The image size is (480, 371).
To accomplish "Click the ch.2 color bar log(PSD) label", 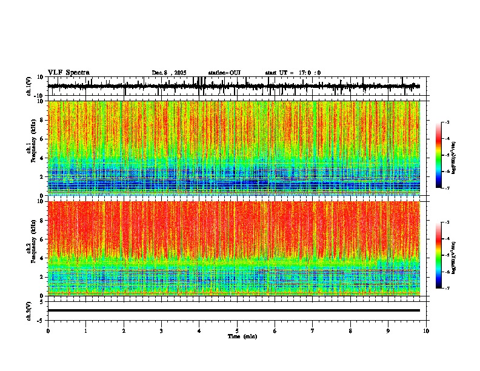I will [x=454, y=258].
